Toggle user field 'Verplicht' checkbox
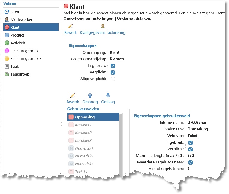This screenshot has width=229, height=194. click(x=191, y=149)
